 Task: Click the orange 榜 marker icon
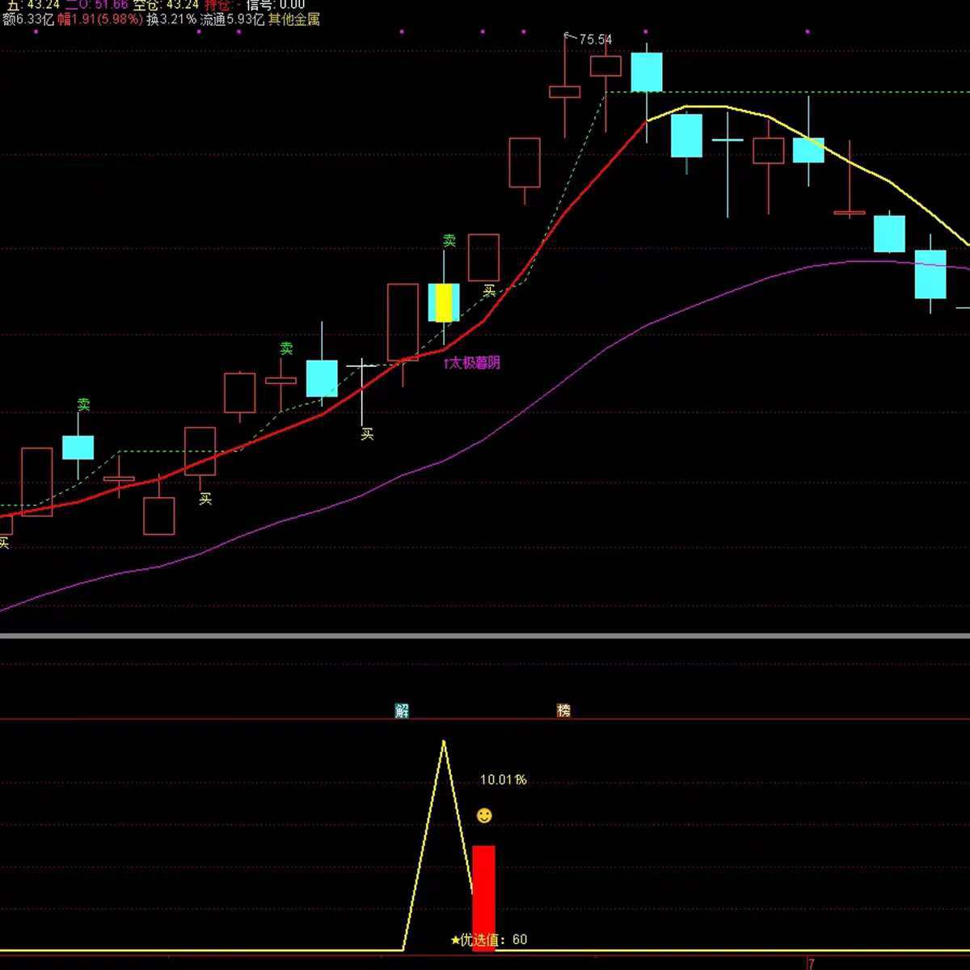(563, 711)
